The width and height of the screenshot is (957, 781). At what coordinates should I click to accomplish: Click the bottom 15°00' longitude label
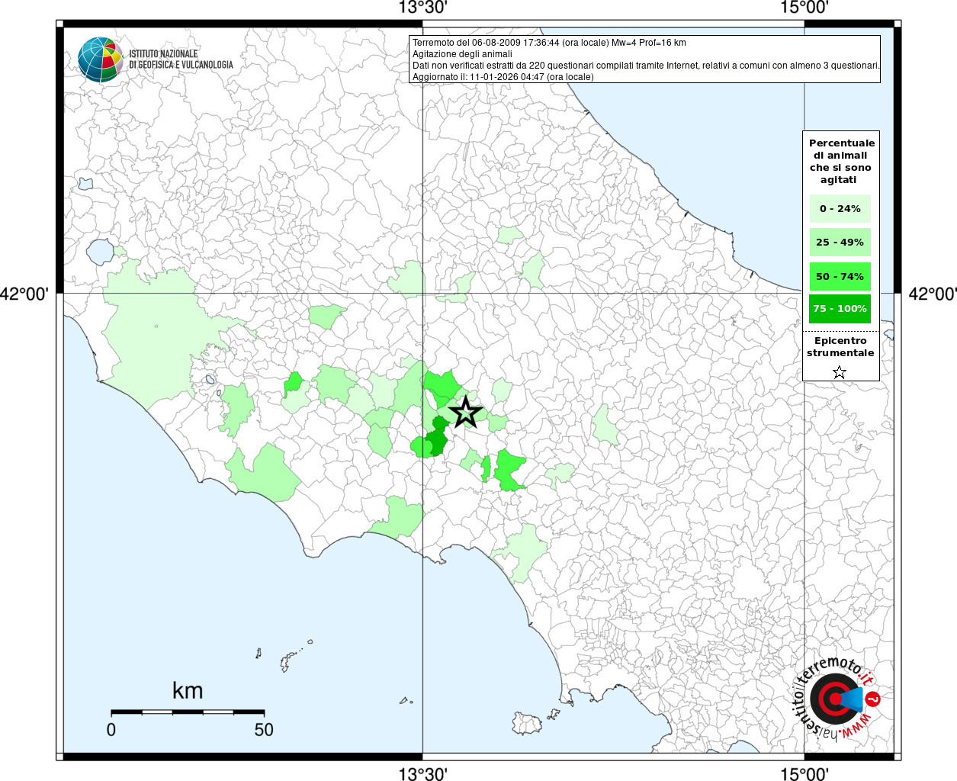(804, 773)
